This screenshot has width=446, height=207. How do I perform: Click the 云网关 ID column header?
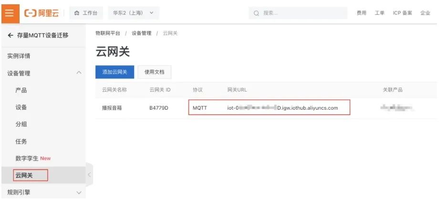click(160, 90)
